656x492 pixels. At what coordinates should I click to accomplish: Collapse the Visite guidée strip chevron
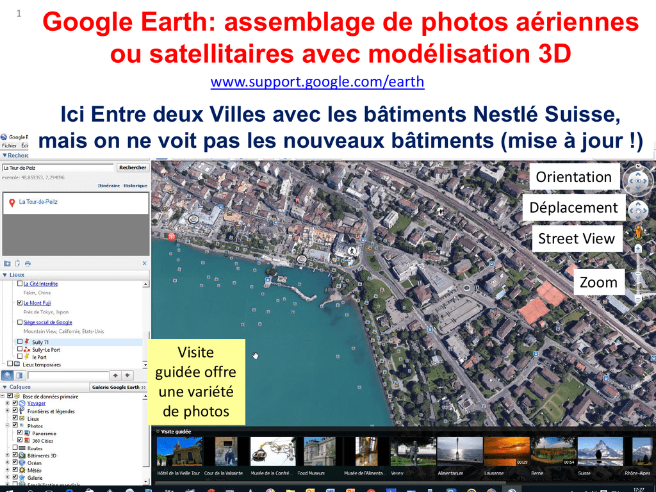tap(158, 431)
